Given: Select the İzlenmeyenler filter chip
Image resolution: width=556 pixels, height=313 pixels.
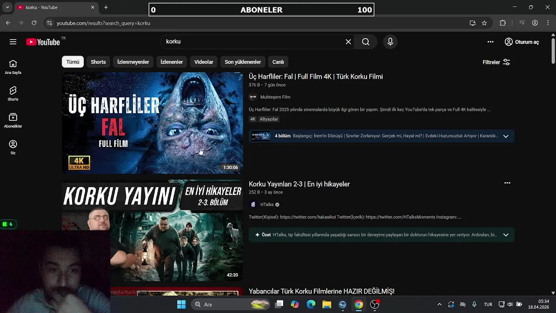Looking at the screenshot, I should click(x=133, y=62).
